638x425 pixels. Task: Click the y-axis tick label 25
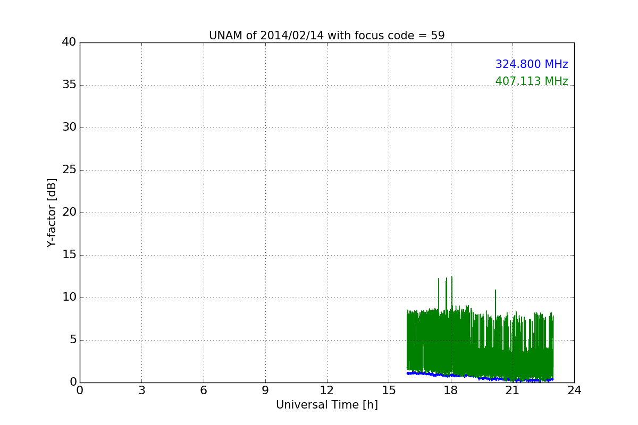coord(69,169)
